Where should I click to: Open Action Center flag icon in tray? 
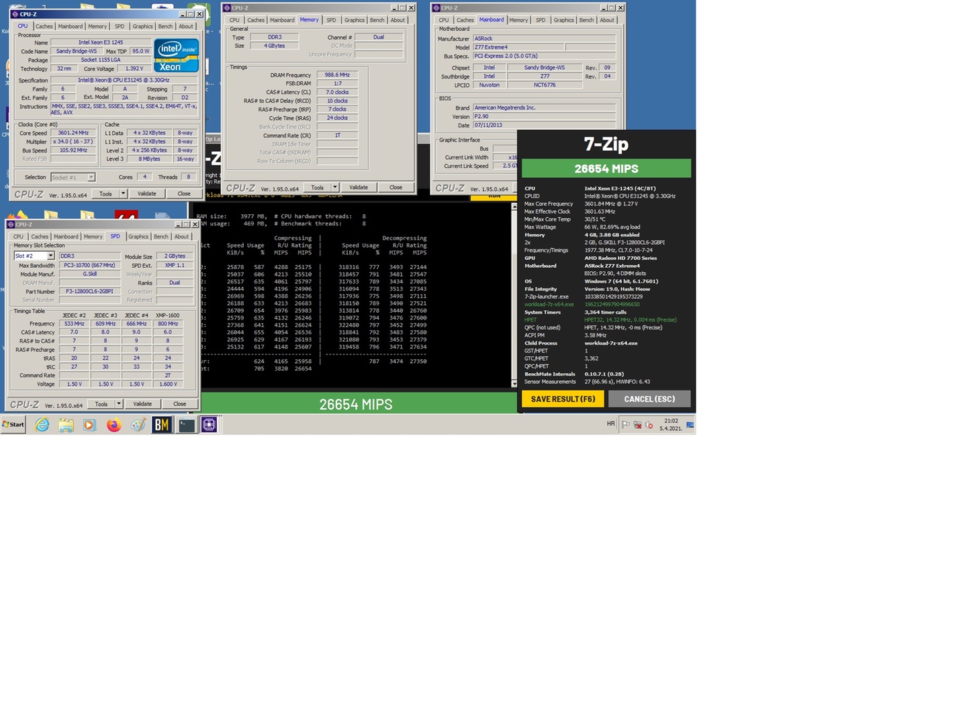pos(626,424)
